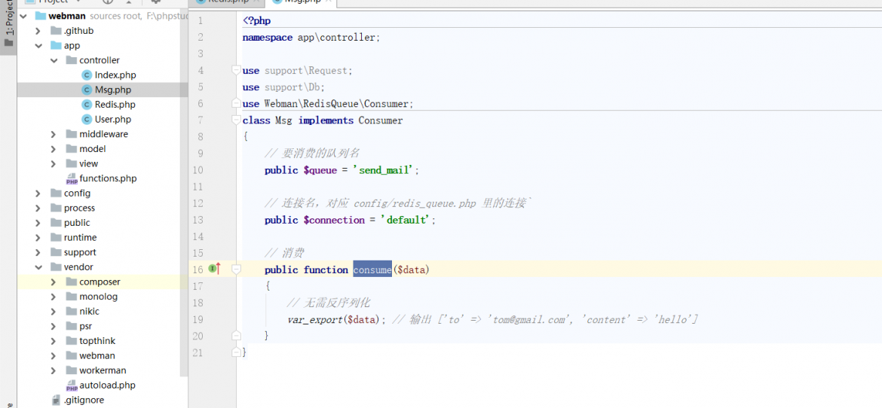Screen dimensions: 882x408
Task: Select the .gitignore file icon
Action: (x=56, y=400)
